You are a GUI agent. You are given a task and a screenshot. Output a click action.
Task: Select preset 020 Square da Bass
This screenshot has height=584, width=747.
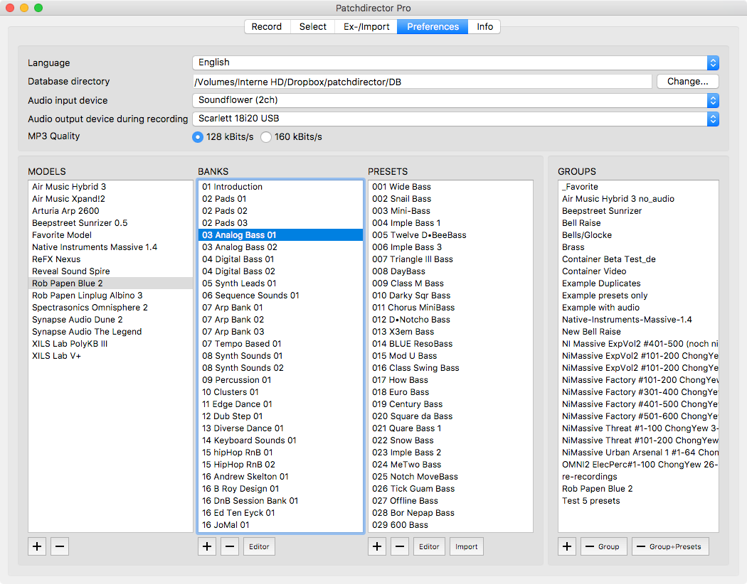450,416
